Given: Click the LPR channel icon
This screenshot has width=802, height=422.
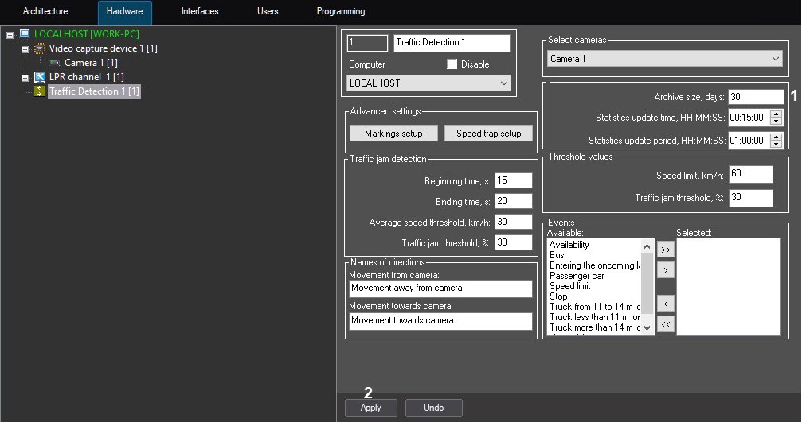Looking at the screenshot, I should click(x=40, y=77).
